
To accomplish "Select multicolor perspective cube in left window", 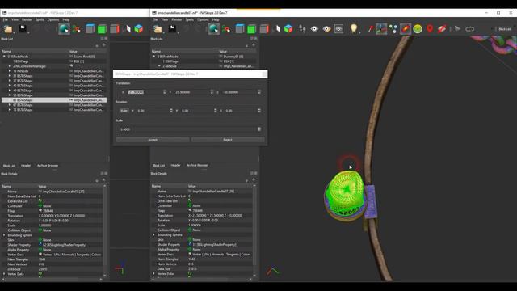I will click(x=139, y=29).
